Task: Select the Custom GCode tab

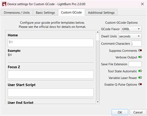Action: [71, 12]
